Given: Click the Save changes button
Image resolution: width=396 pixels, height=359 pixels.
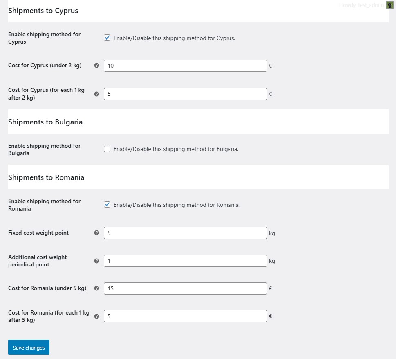Looking at the screenshot, I should tap(29, 347).
